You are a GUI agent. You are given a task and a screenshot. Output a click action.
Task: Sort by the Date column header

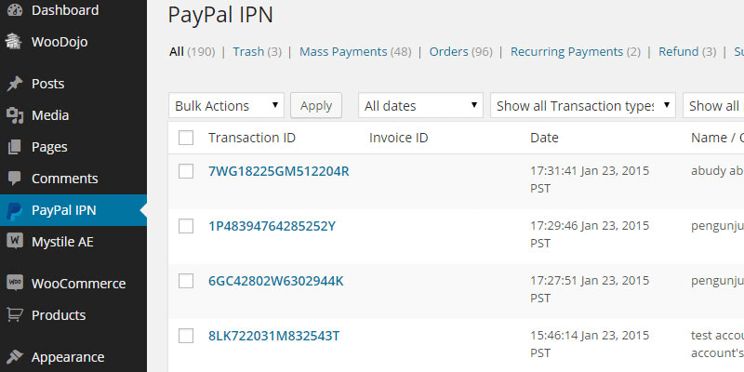point(544,138)
